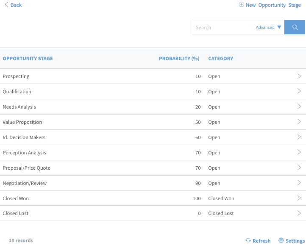Click the Refresh link text

pyautogui.click(x=261, y=241)
